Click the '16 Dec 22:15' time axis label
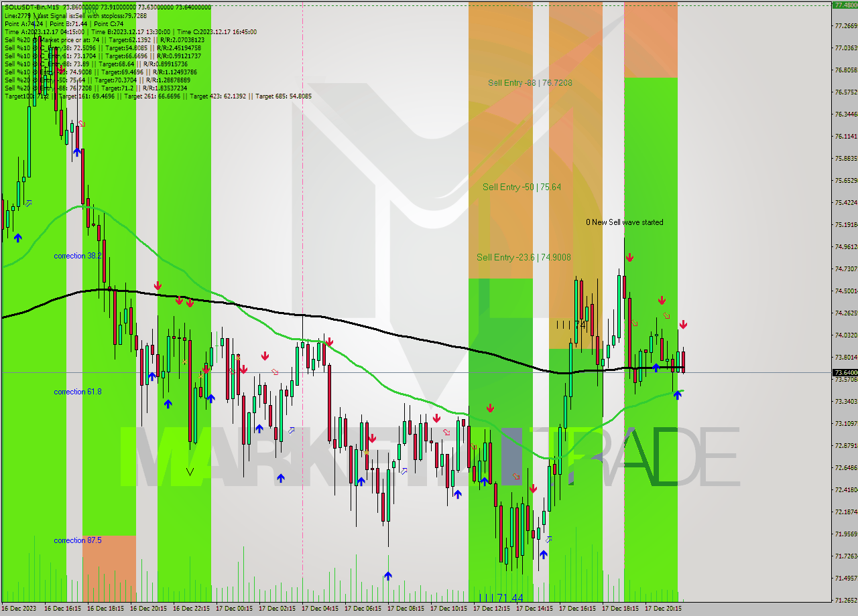This screenshot has width=858, height=616. click(x=191, y=609)
